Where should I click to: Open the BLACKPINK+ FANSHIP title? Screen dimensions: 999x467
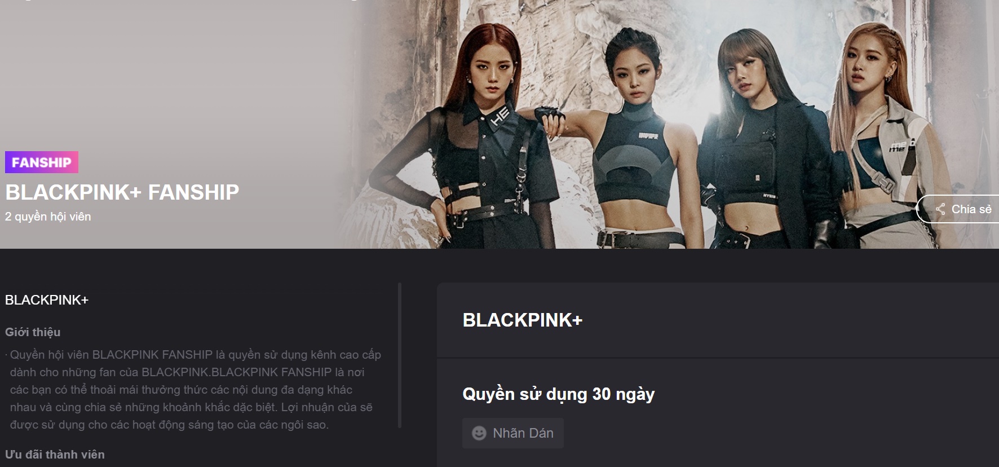122,192
